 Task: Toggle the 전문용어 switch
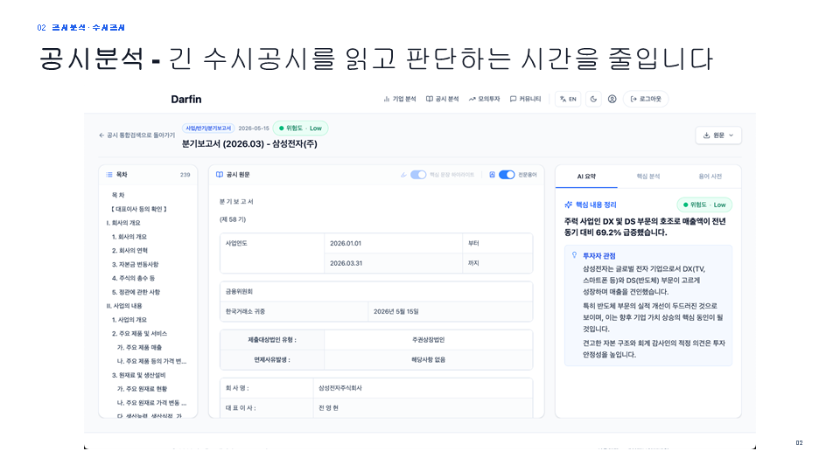point(507,175)
